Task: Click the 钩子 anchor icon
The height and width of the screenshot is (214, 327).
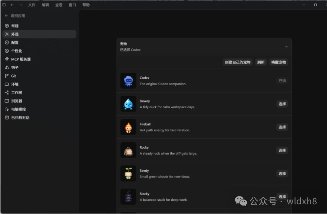Action: (7, 67)
